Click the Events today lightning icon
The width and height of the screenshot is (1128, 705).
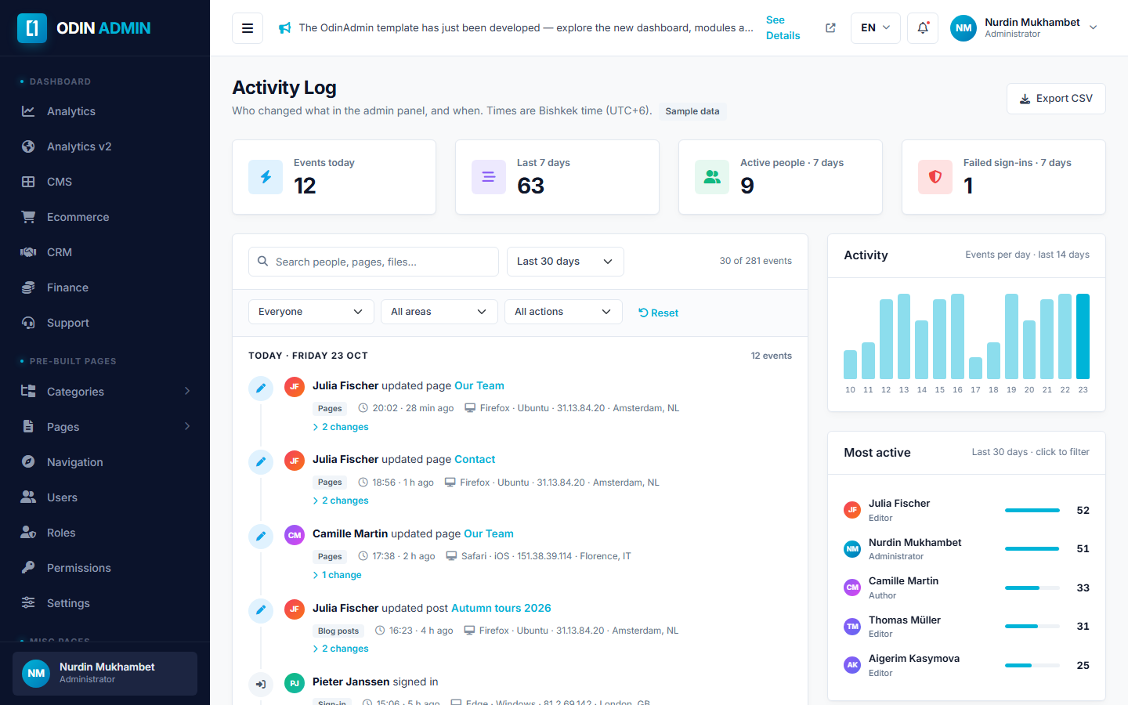tap(266, 177)
